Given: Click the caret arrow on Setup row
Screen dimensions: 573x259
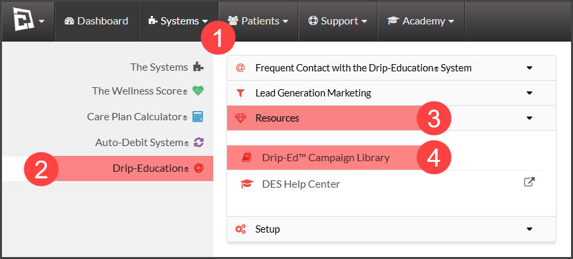Looking at the screenshot, I should 529,229.
